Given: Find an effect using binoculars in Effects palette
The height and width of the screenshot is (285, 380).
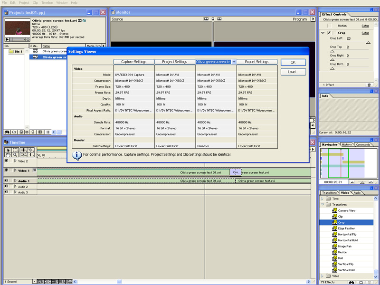Looking at the screenshot, I should pos(351,282).
